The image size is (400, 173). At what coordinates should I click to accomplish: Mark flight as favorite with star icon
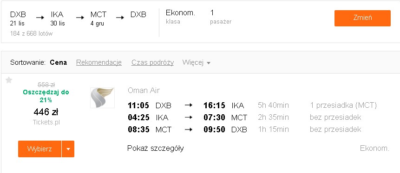click(x=9, y=80)
